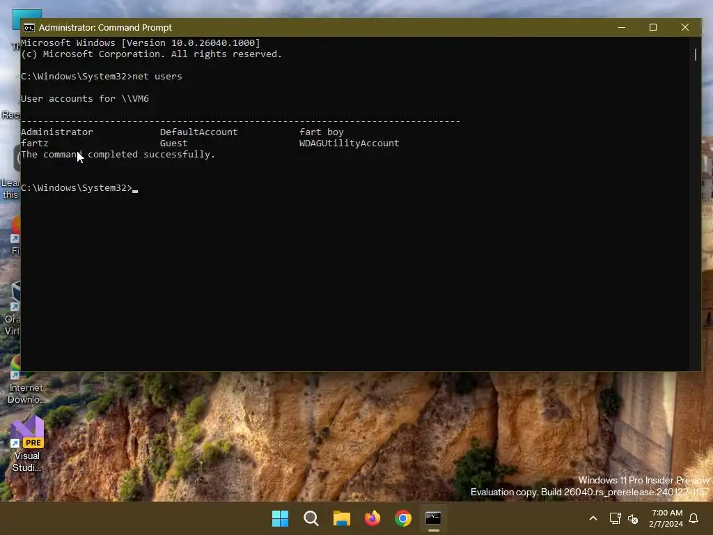This screenshot has width=713, height=535.
Task: Click 'User accounts for \\VM6' line
Action: coord(85,99)
